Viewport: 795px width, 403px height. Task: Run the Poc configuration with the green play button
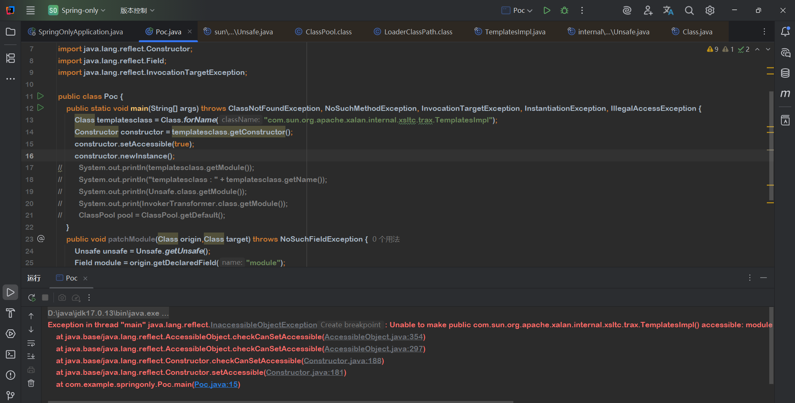547,10
